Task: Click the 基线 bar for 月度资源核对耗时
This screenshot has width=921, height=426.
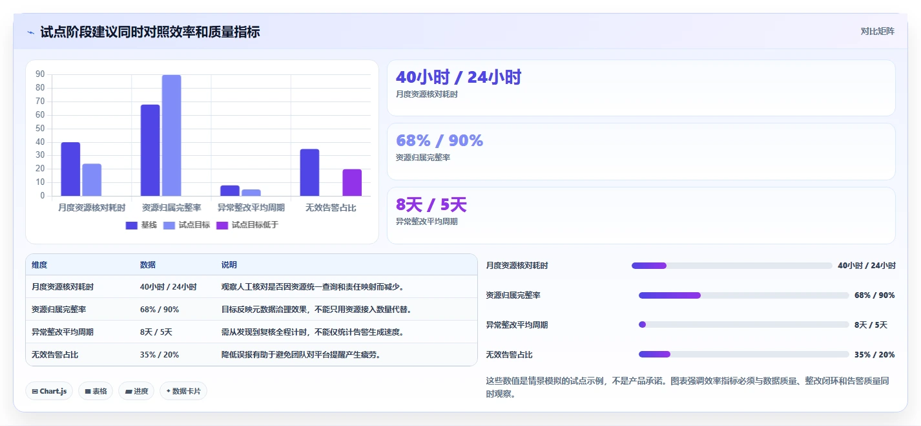Action: [x=70, y=169]
